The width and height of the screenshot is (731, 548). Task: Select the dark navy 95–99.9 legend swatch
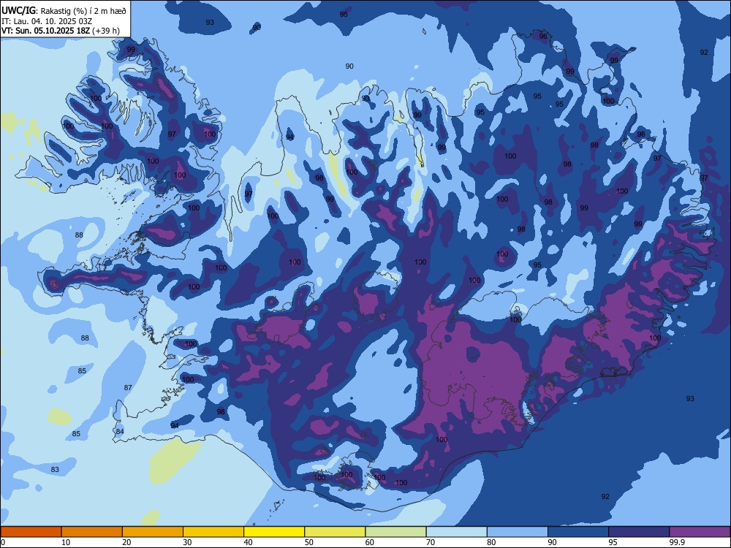pyautogui.click(x=639, y=532)
